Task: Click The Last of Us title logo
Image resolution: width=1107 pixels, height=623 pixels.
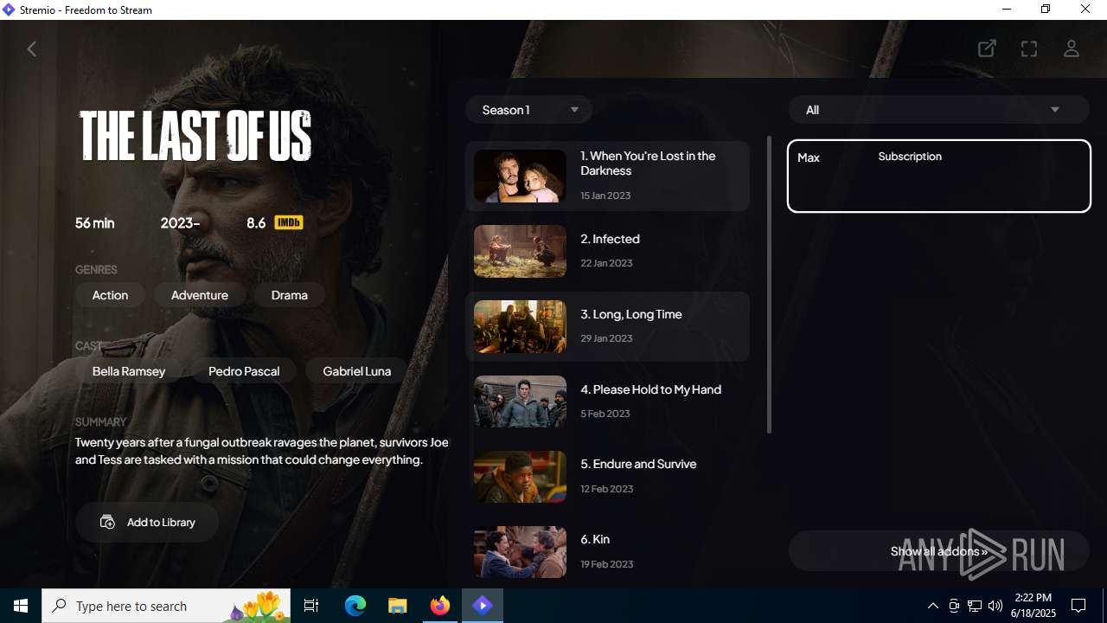Action: [195, 136]
